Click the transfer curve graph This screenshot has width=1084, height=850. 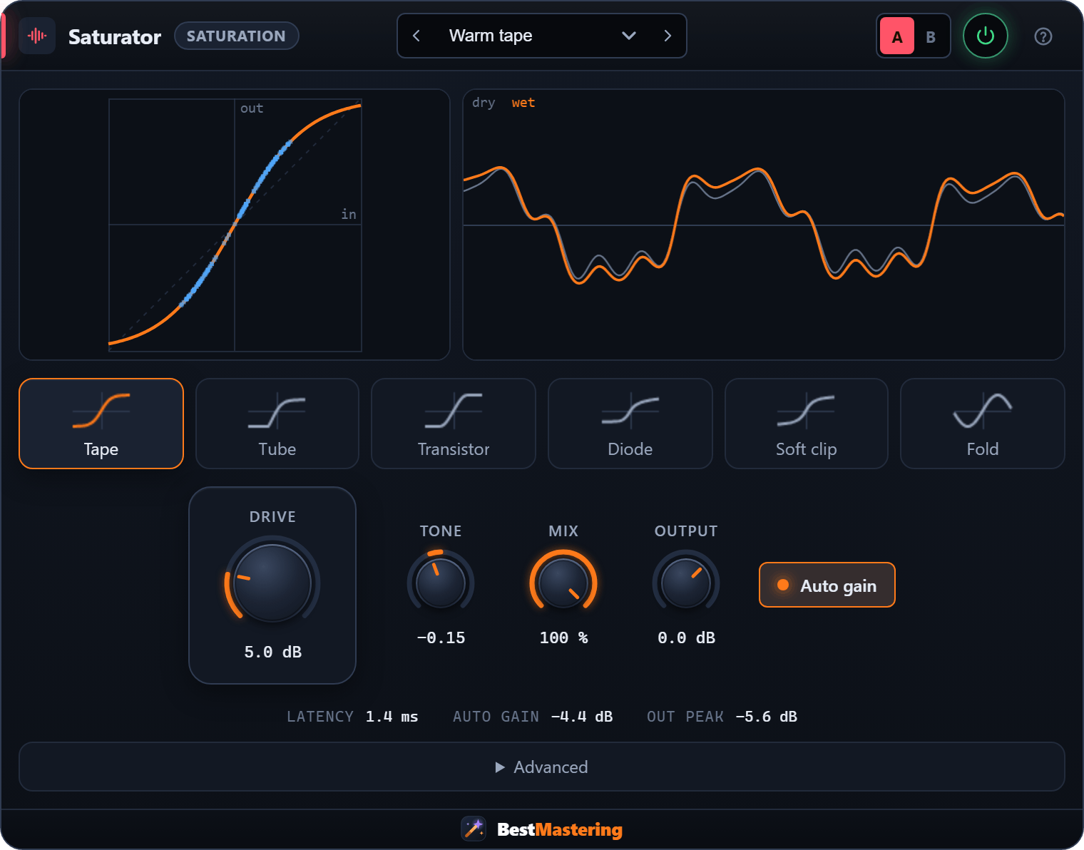tap(235, 225)
